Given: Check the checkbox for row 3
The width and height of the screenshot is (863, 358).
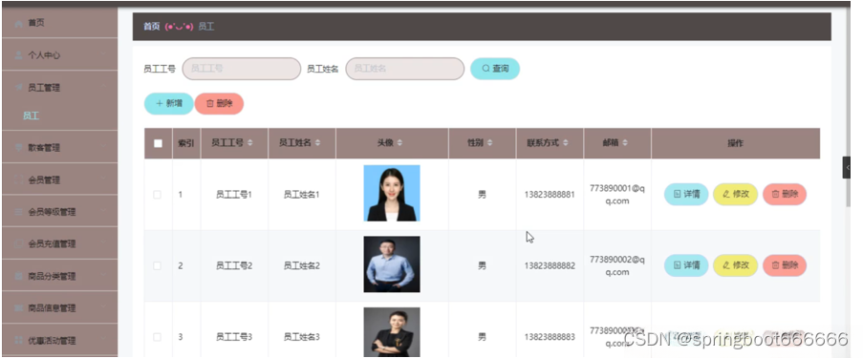Looking at the screenshot, I should (x=158, y=337).
